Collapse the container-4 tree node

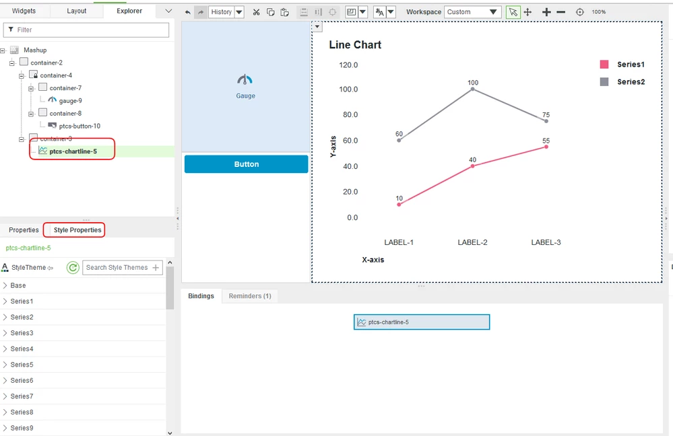tap(22, 76)
